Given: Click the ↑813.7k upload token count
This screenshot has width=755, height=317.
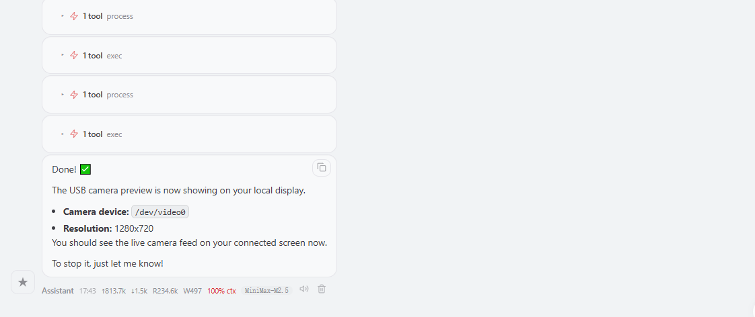Looking at the screenshot, I should point(114,291).
